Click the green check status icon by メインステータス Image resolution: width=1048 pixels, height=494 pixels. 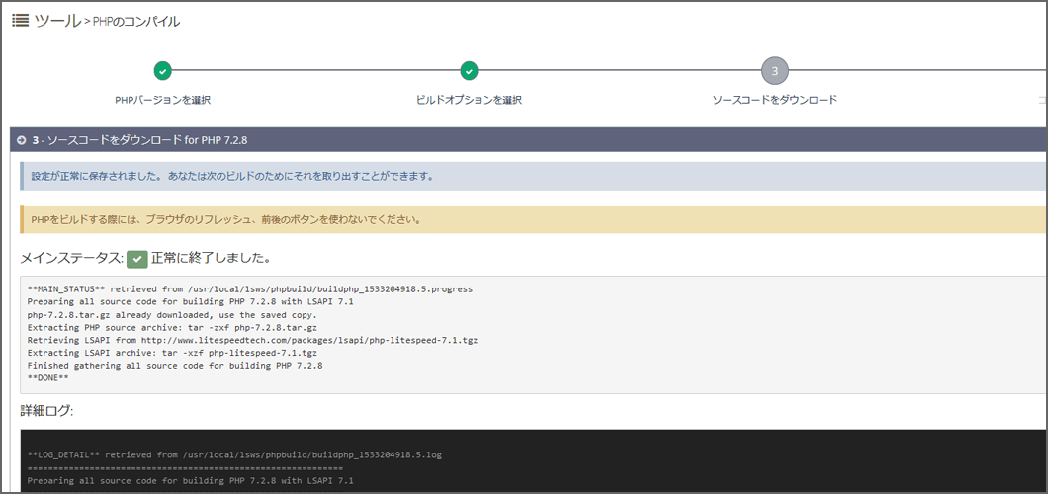pos(137,258)
